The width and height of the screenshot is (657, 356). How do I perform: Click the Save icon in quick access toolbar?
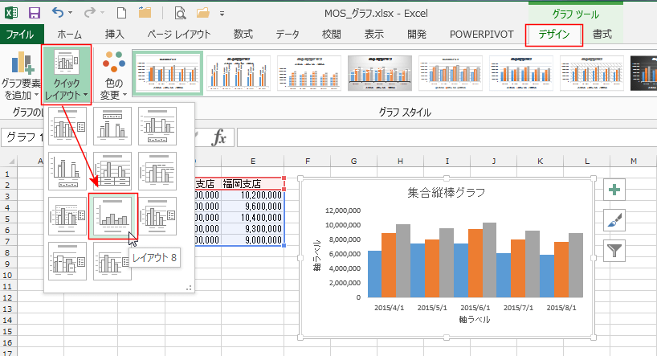point(34,13)
